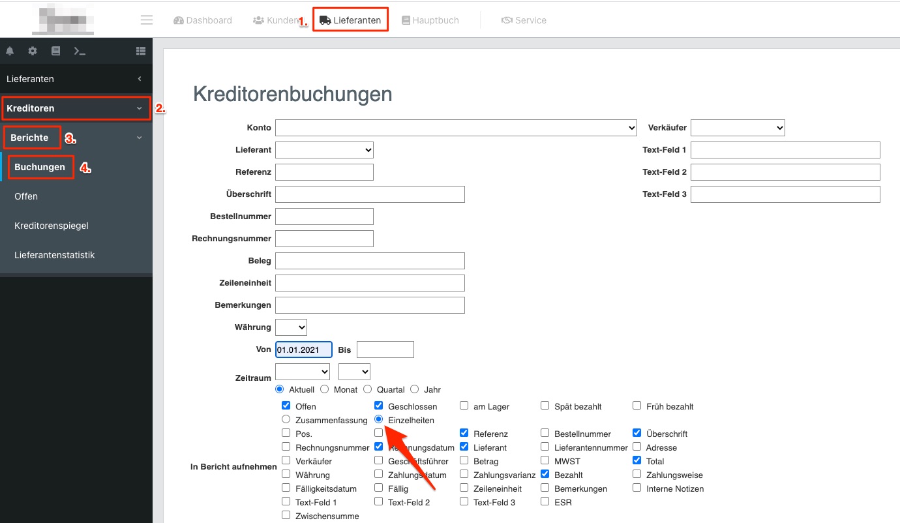The height and width of the screenshot is (523, 900).
Task: Open the Währung dropdown
Action: [x=291, y=327]
